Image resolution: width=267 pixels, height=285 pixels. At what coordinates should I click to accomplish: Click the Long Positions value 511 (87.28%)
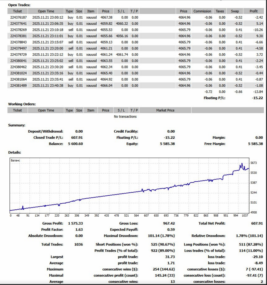[251, 244]
